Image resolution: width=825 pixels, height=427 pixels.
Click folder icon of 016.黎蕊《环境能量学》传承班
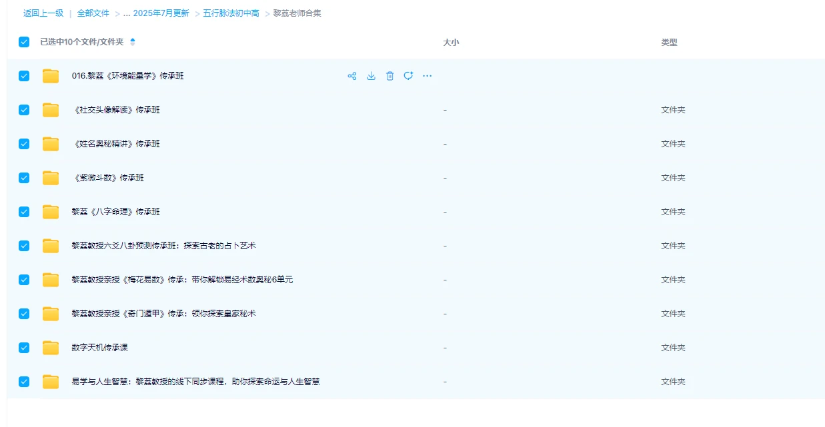51,76
